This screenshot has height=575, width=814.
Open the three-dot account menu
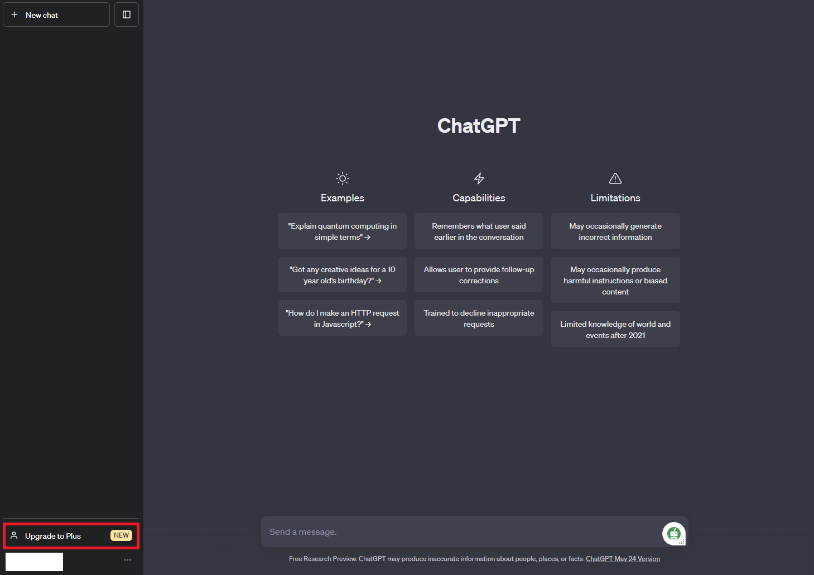(x=128, y=560)
